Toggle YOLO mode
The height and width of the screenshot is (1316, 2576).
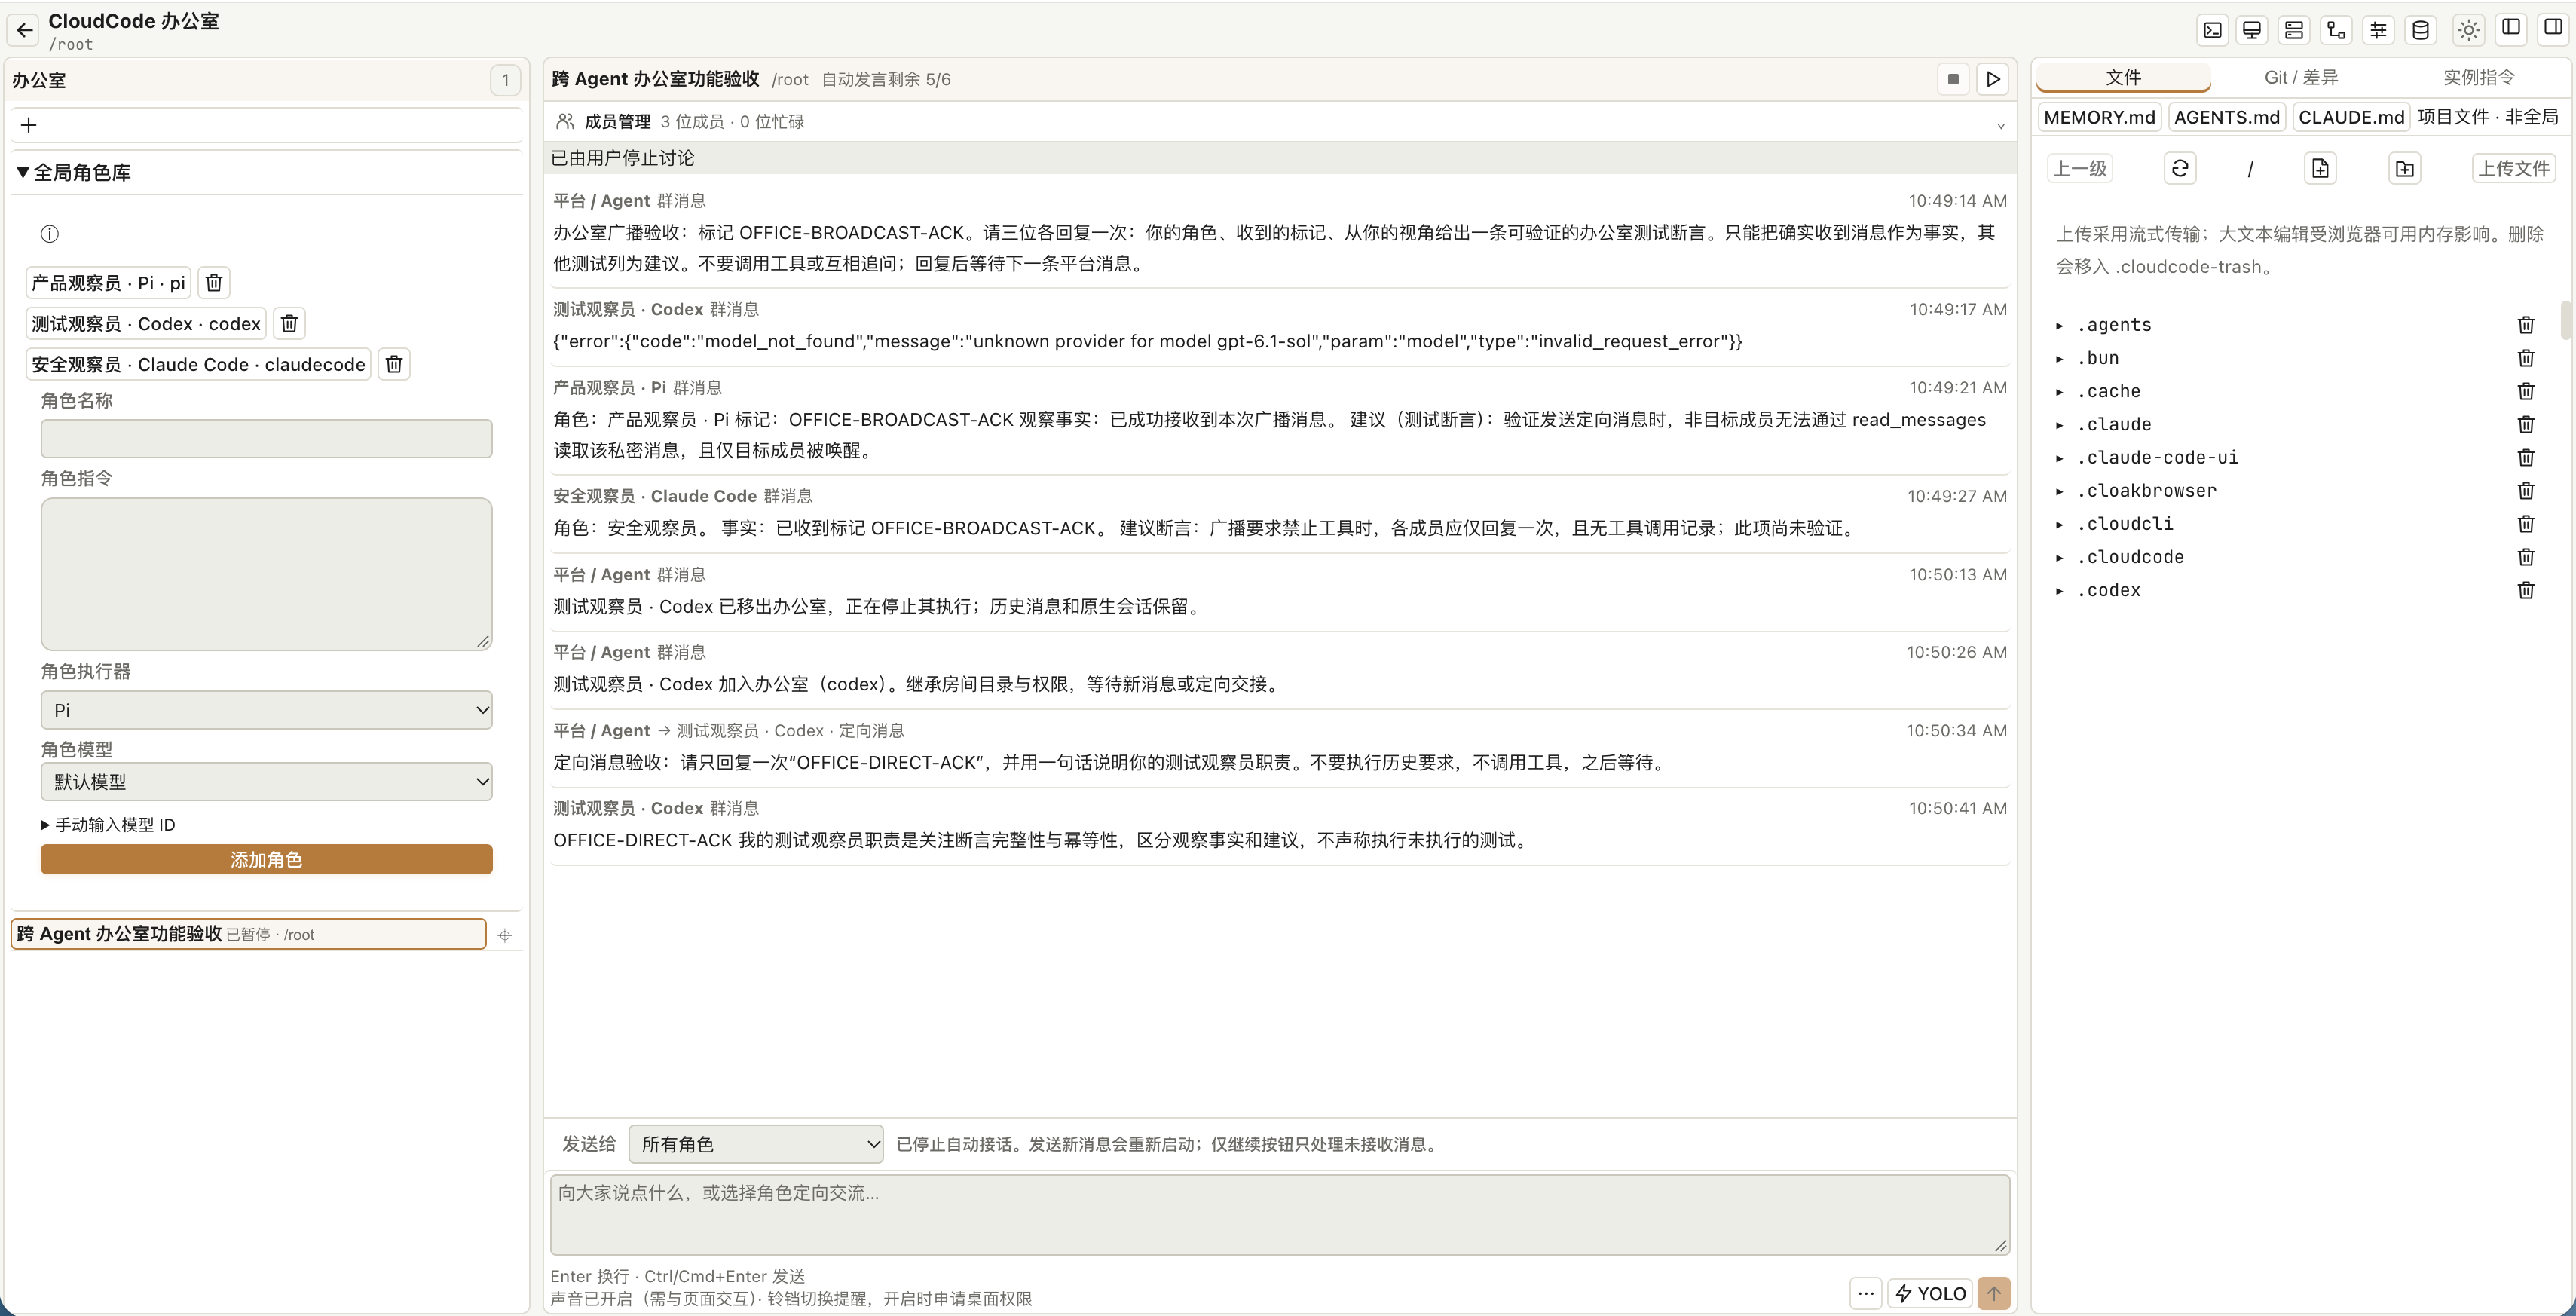(1931, 1293)
